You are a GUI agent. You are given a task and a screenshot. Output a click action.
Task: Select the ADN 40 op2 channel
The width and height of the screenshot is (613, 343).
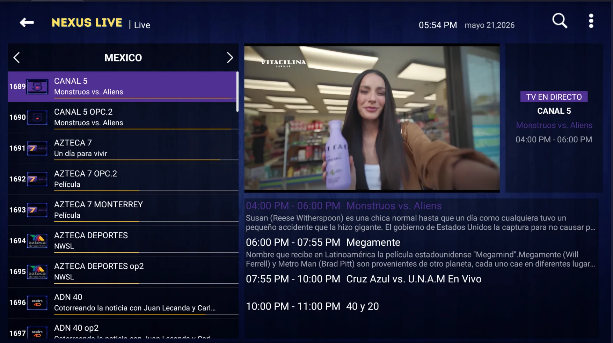pos(76,328)
